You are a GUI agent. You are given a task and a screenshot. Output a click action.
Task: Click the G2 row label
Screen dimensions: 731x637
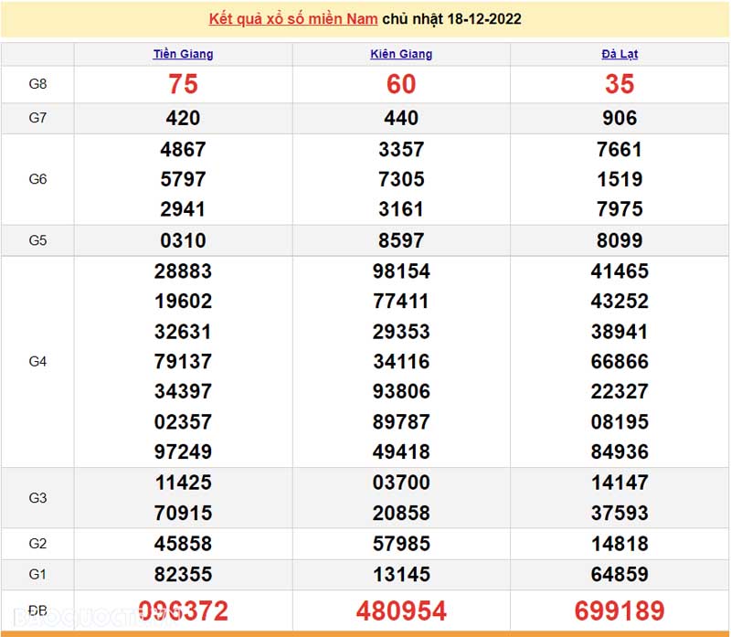point(37,543)
